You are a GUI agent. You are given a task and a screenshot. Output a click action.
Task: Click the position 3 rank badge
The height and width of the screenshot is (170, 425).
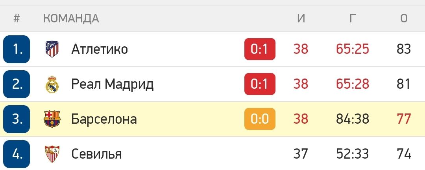(17, 119)
